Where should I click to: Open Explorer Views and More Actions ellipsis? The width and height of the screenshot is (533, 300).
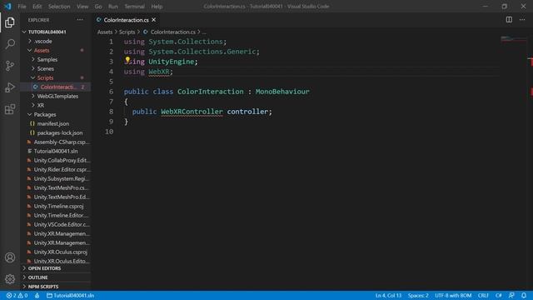point(80,20)
